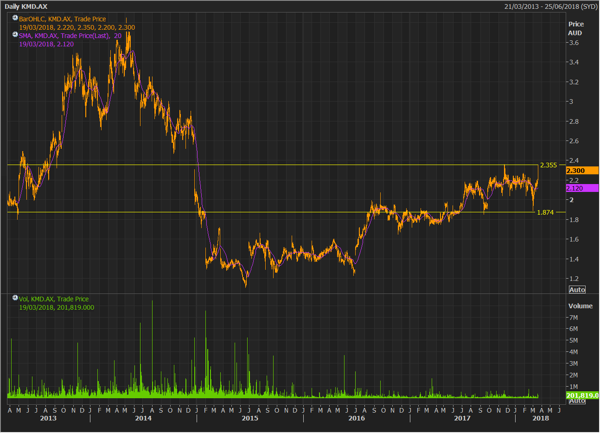This screenshot has height=433, width=600.
Task: Click the SMA series legend icon
Action: [15, 35]
